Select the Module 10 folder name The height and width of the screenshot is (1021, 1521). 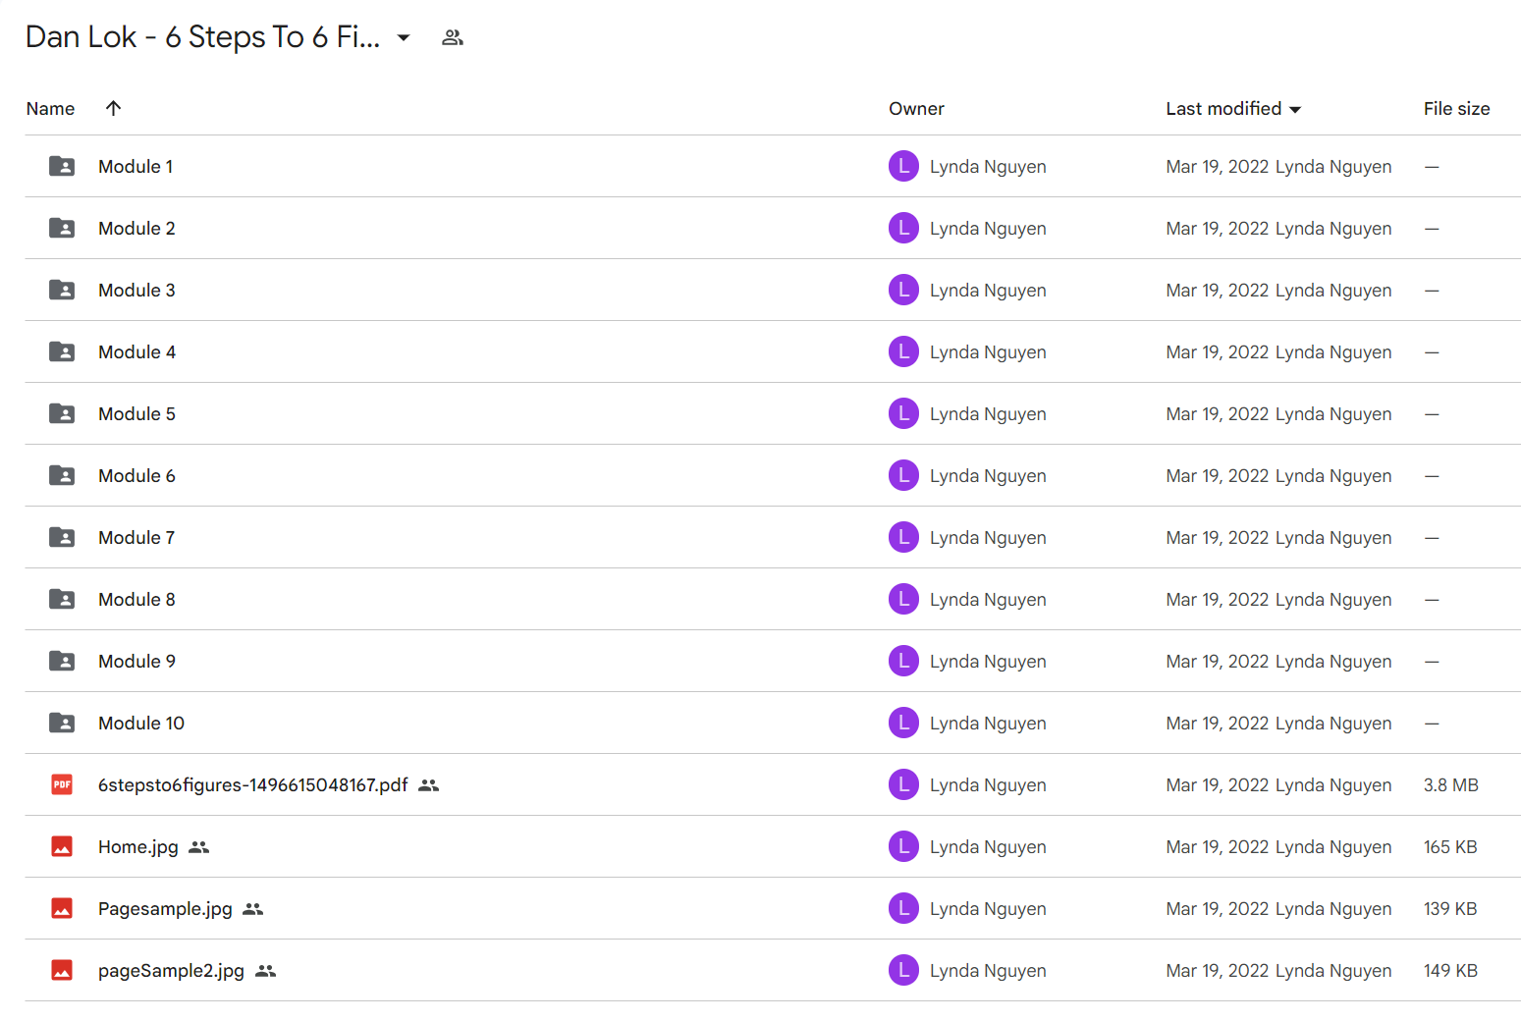(141, 724)
